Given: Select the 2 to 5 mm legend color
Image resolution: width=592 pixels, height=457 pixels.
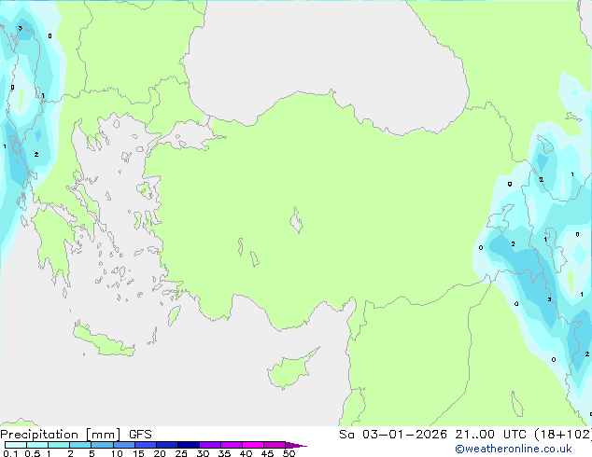Looking at the screenshot, I should 80,445.
